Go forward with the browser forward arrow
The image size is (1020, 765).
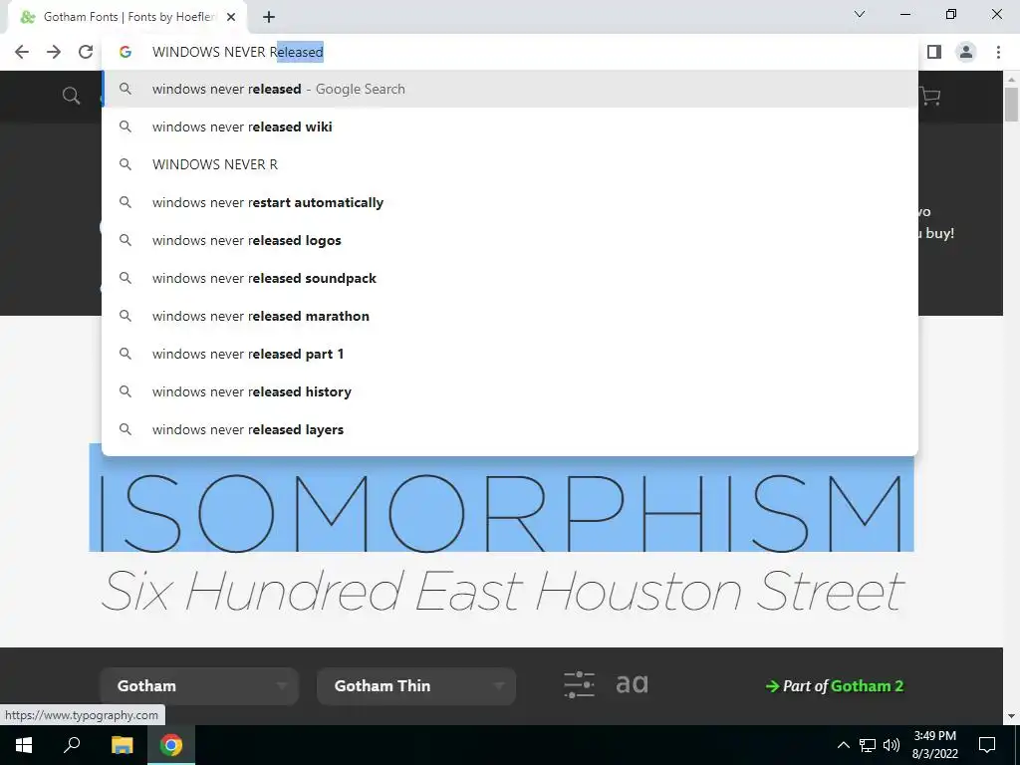tap(54, 52)
